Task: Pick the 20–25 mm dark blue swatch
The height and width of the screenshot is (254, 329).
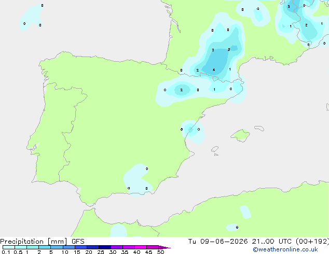Action: point(93,247)
